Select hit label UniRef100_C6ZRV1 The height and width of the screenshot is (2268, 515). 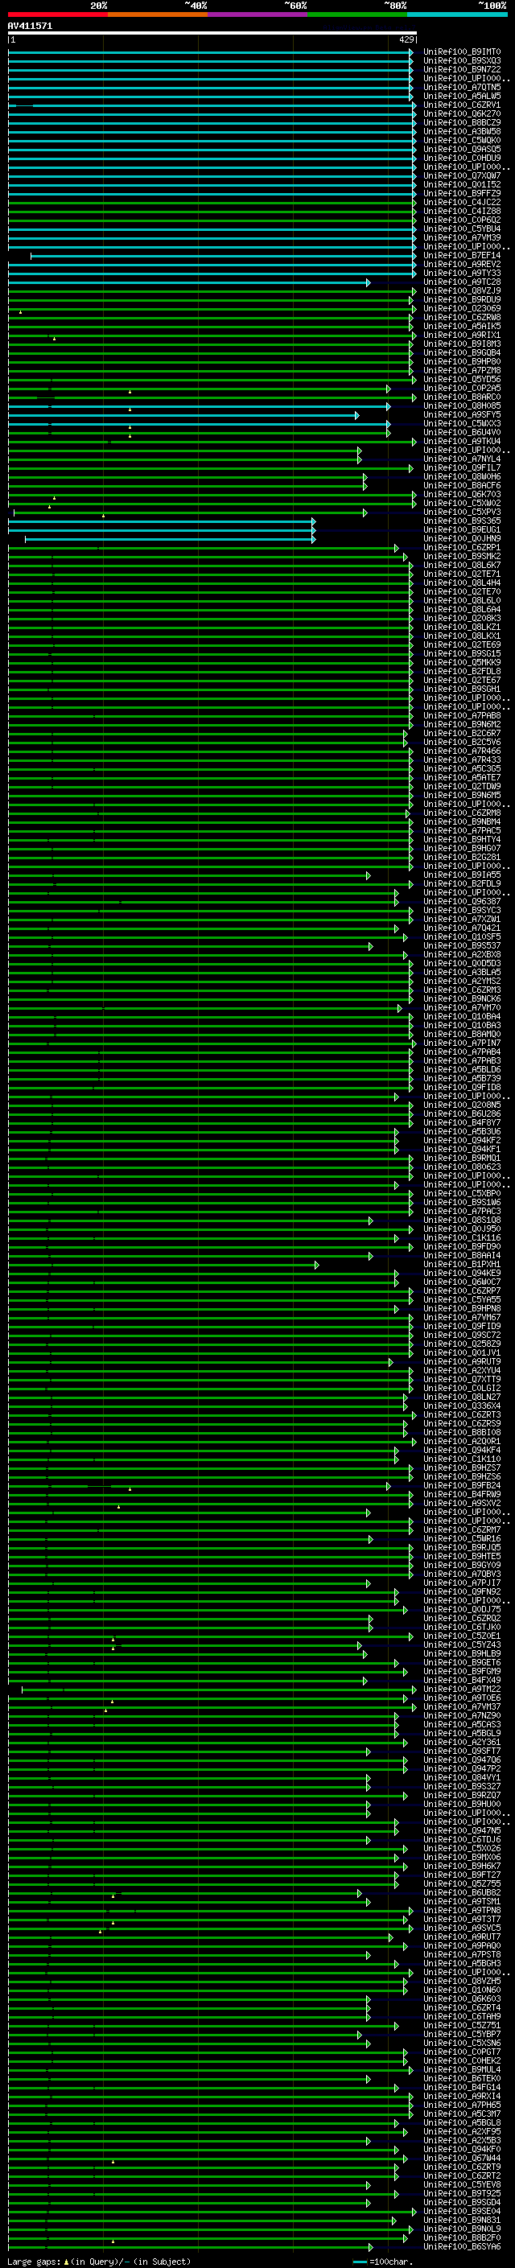click(x=462, y=105)
